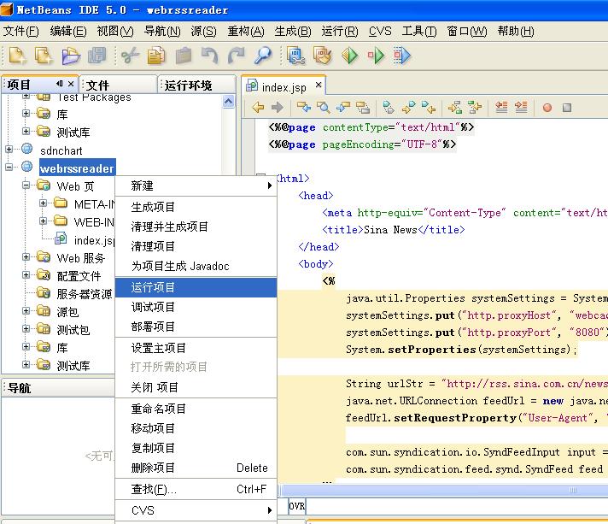Click the Save All disks icon
The height and width of the screenshot is (524, 608).
[97, 56]
